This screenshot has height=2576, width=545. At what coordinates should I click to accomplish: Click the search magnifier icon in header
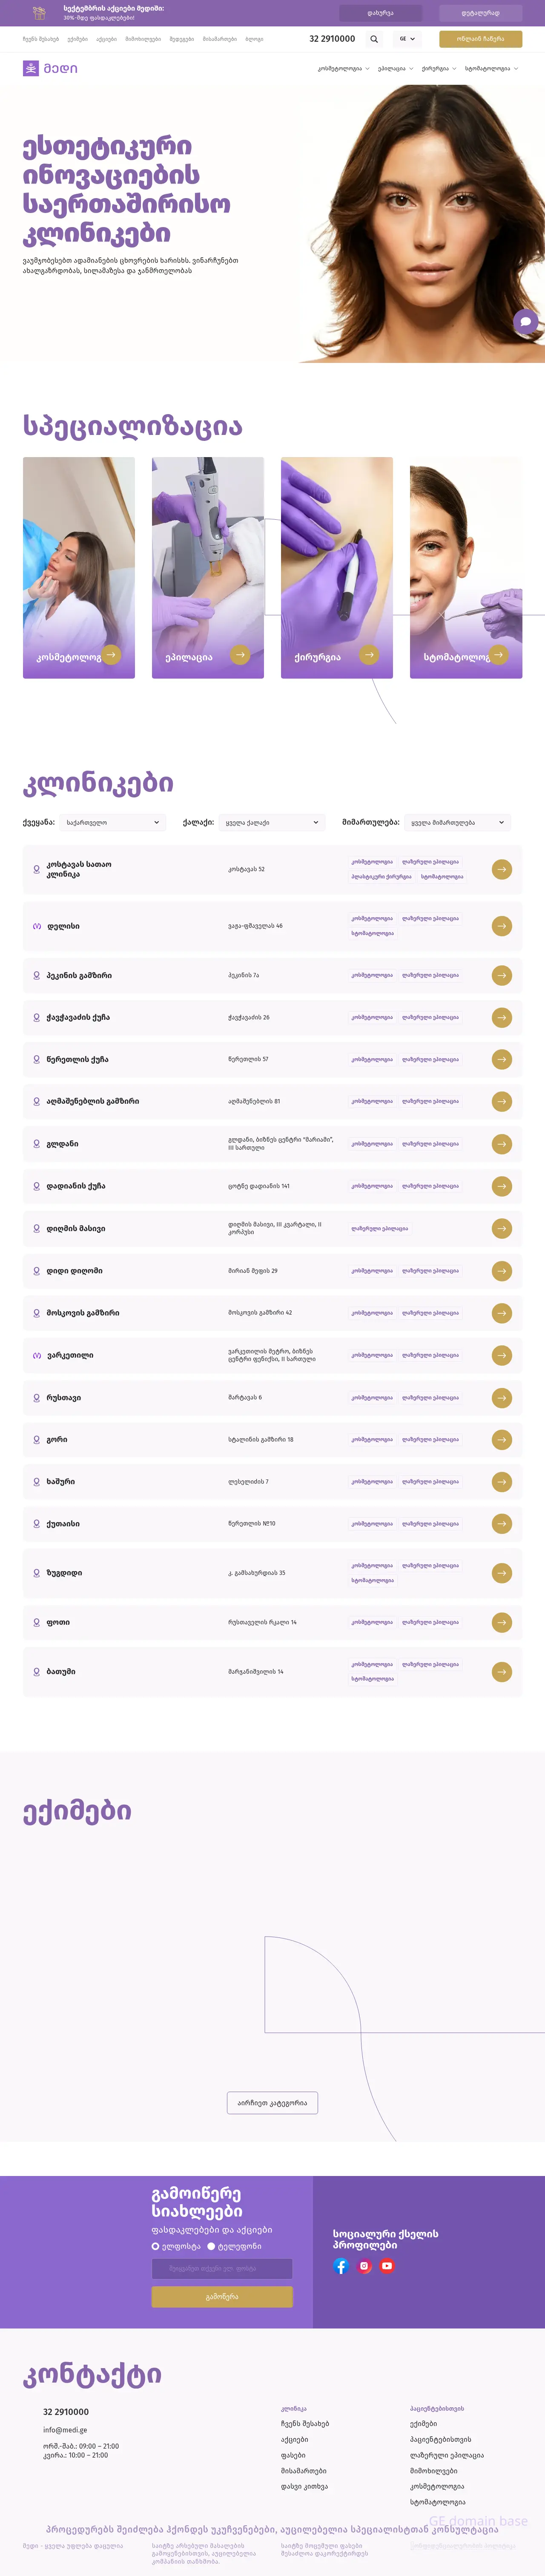(x=374, y=39)
